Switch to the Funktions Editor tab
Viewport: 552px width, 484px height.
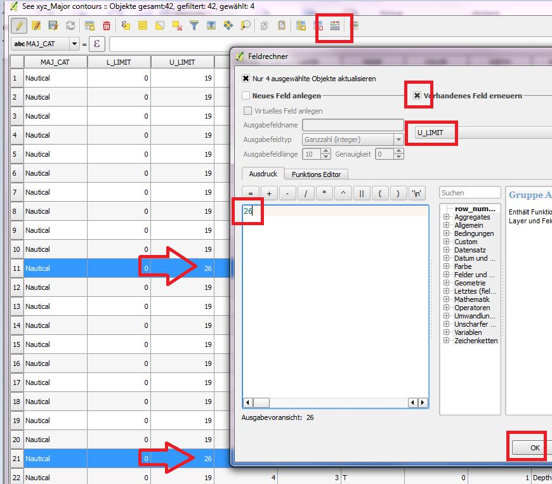coord(316,174)
